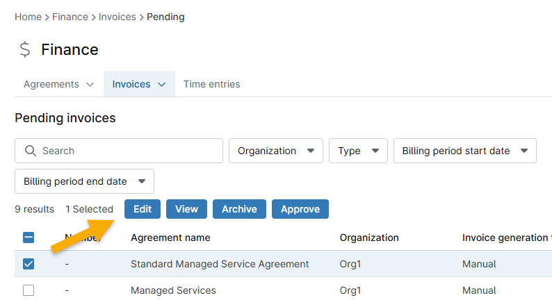Check the Managed Services row checkbox
The image size is (552, 300).
(29, 290)
